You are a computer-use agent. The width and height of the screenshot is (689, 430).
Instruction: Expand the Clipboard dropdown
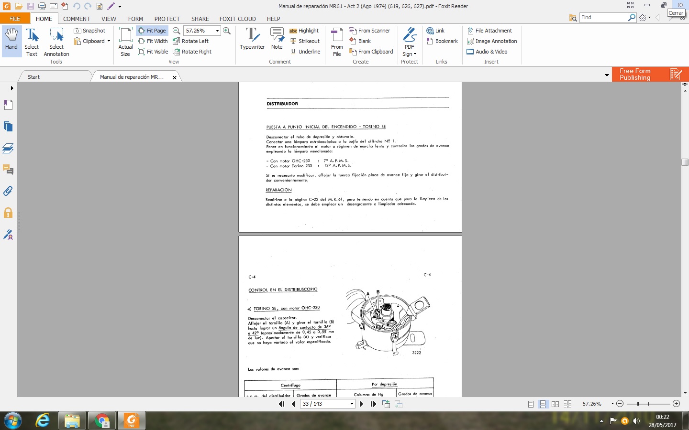[x=109, y=41]
